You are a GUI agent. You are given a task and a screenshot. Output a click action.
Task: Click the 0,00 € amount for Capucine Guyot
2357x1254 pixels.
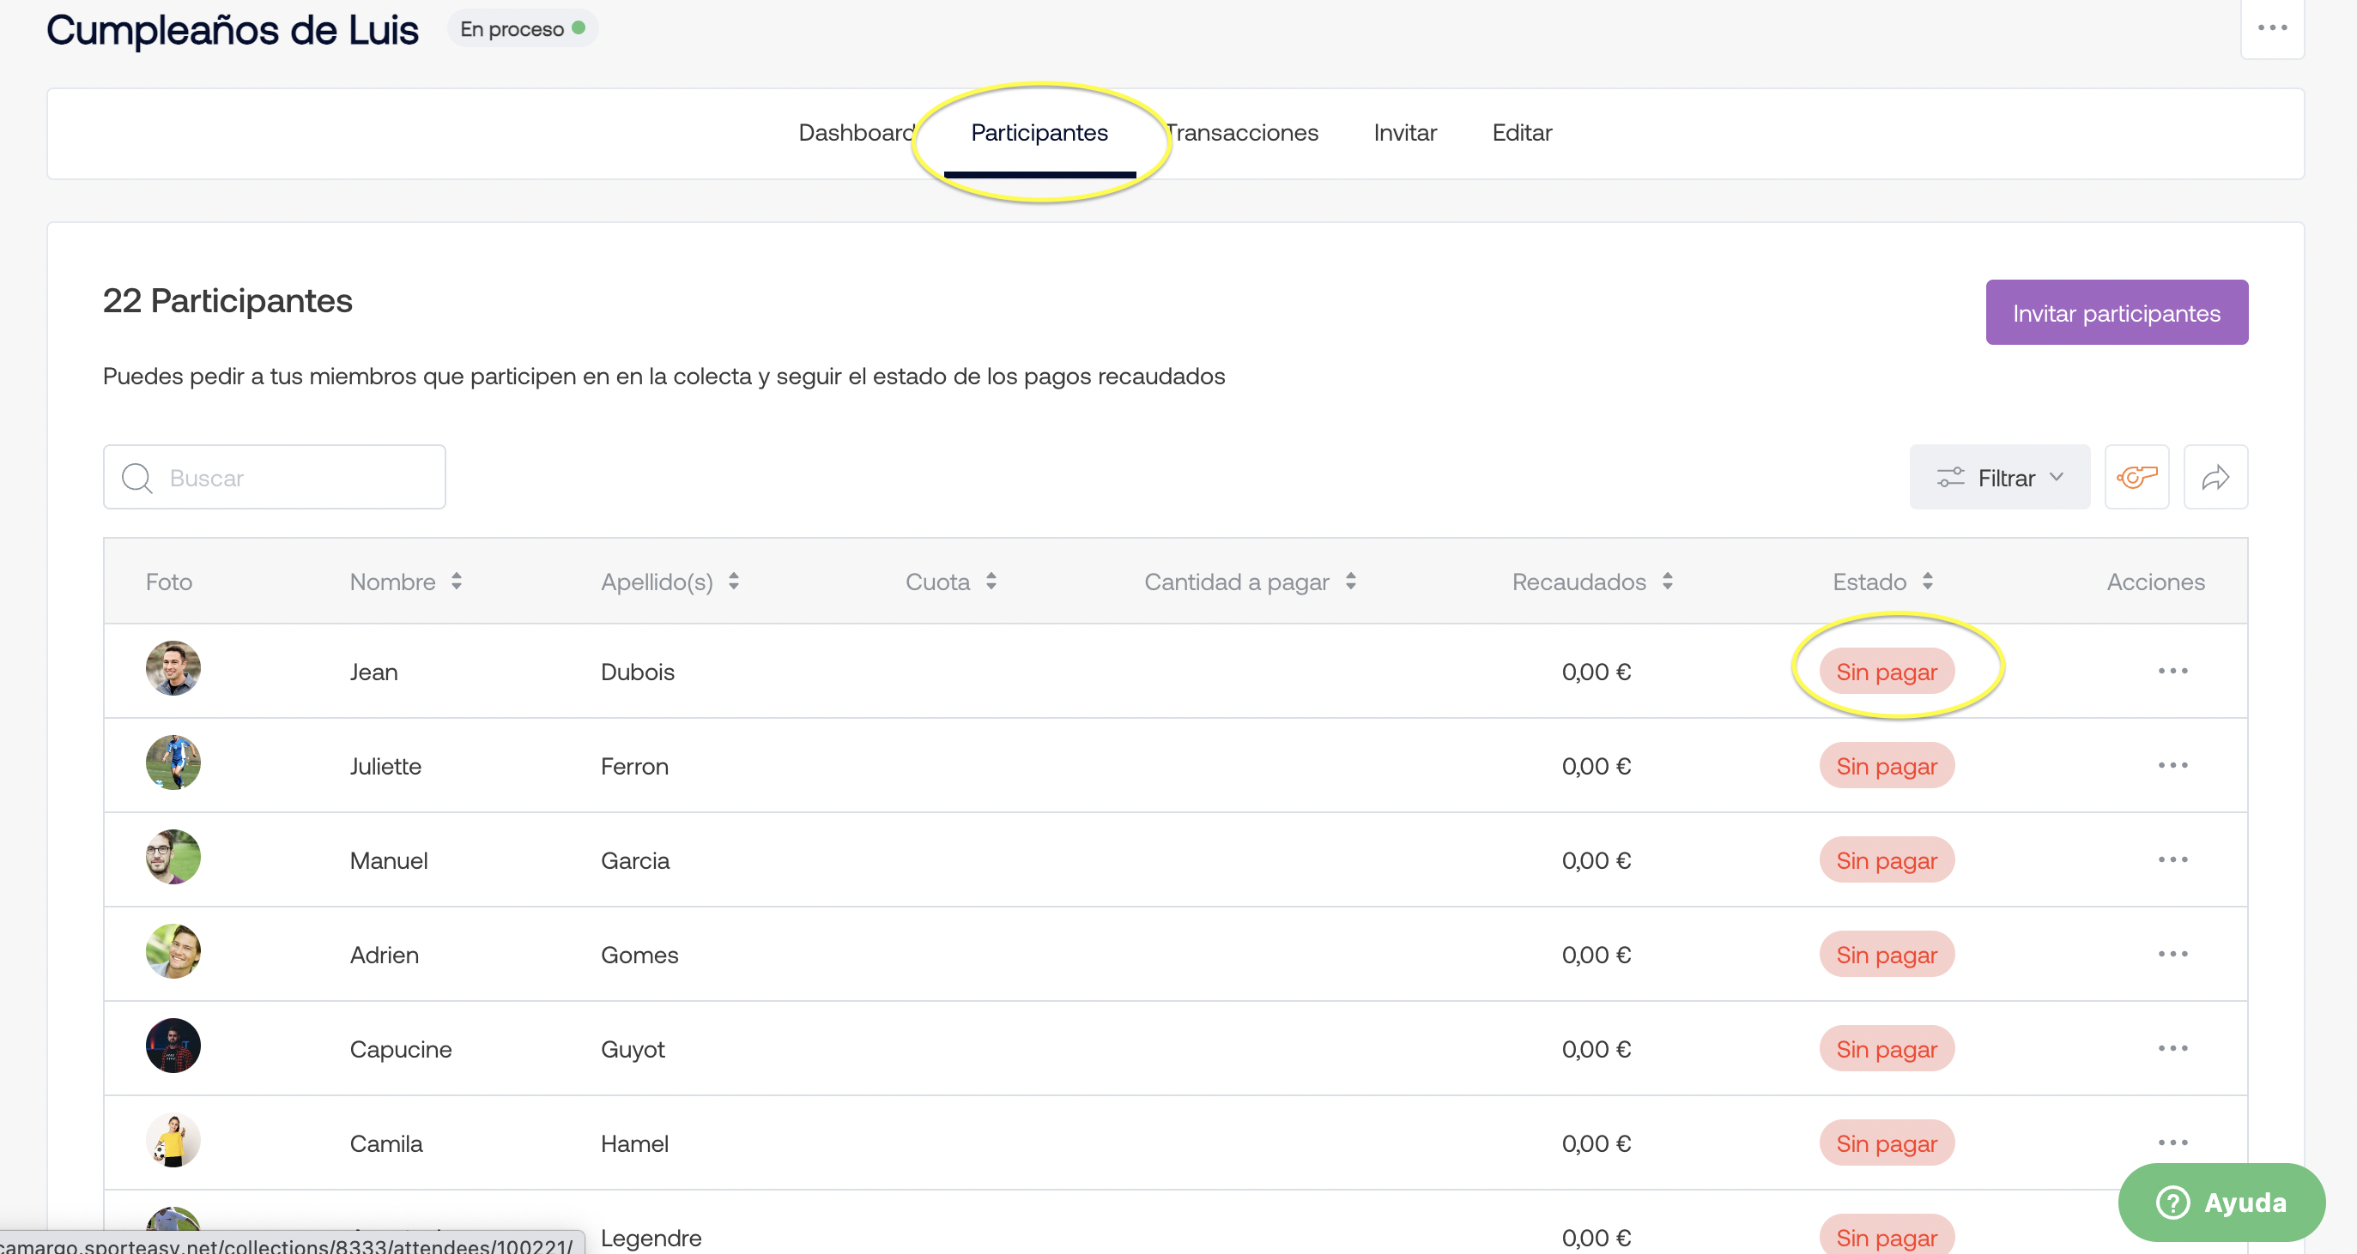click(1596, 1048)
